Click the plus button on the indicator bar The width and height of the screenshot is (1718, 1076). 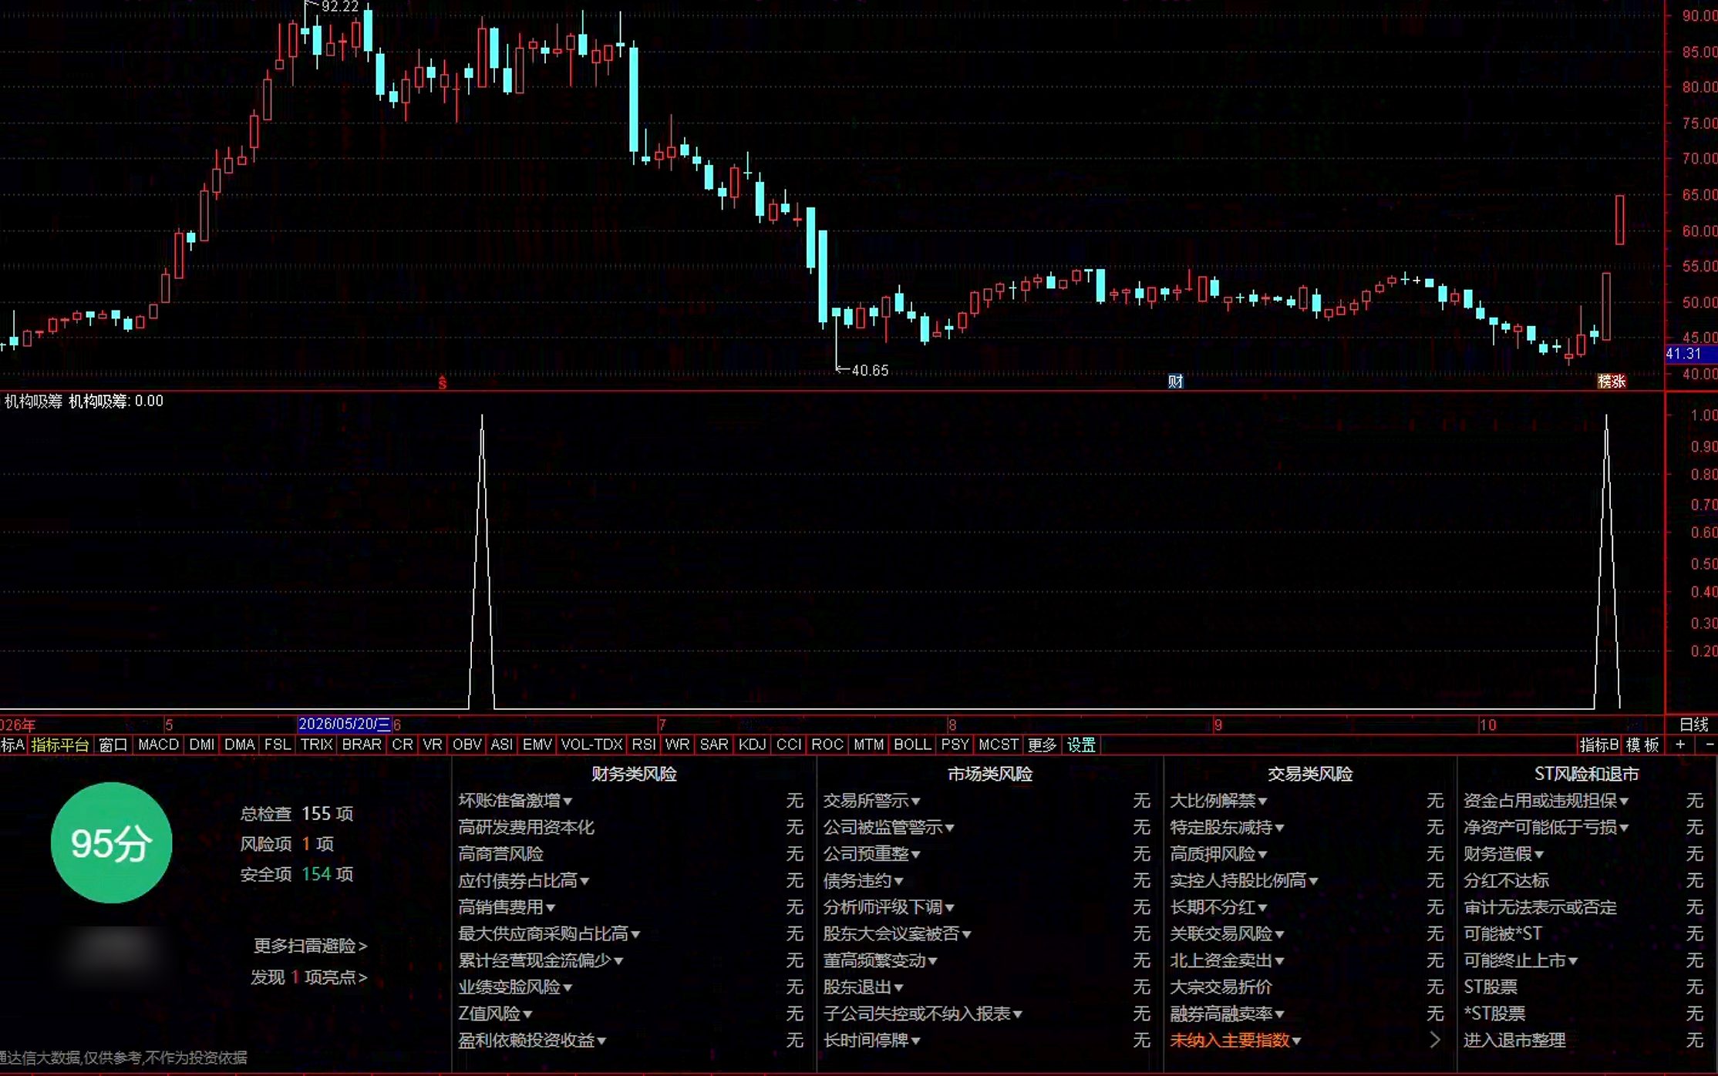point(1680,745)
